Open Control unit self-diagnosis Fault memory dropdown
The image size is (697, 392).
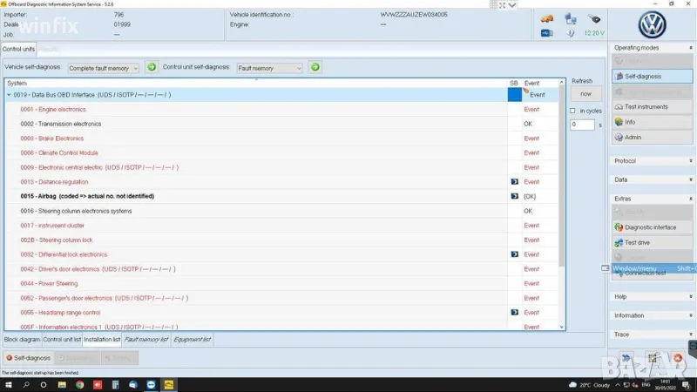[x=269, y=67]
